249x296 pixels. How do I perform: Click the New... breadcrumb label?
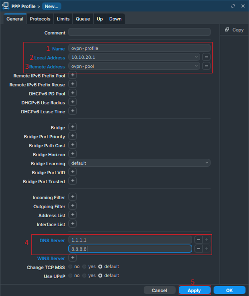pyautogui.click(x=51, y=6)
